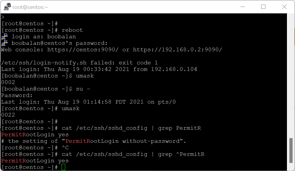
Task: Click the PuTTY icon beside 'login as: boobalan'
Action: click(x=4, y=36)
